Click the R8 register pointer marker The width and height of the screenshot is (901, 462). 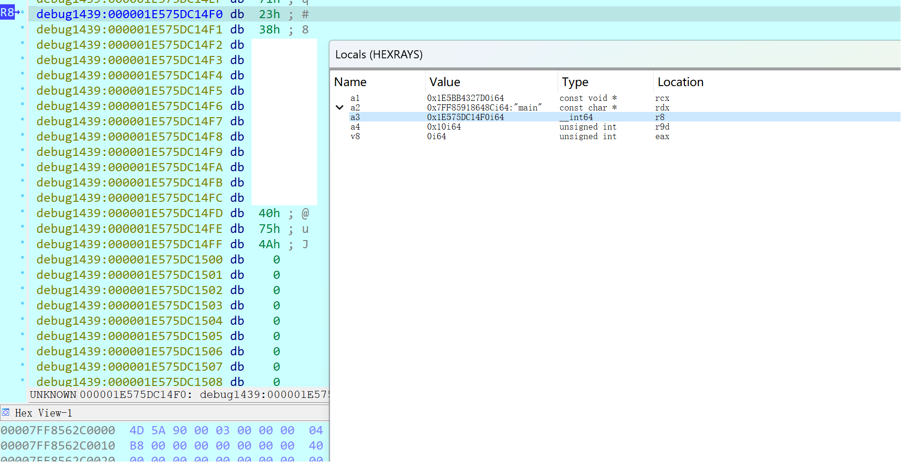8,12
